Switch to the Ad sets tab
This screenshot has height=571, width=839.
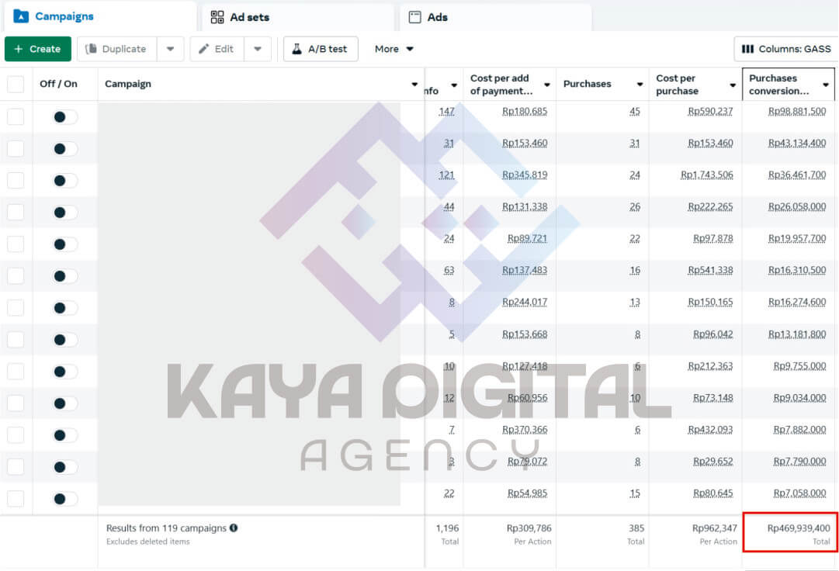(249, 17)
